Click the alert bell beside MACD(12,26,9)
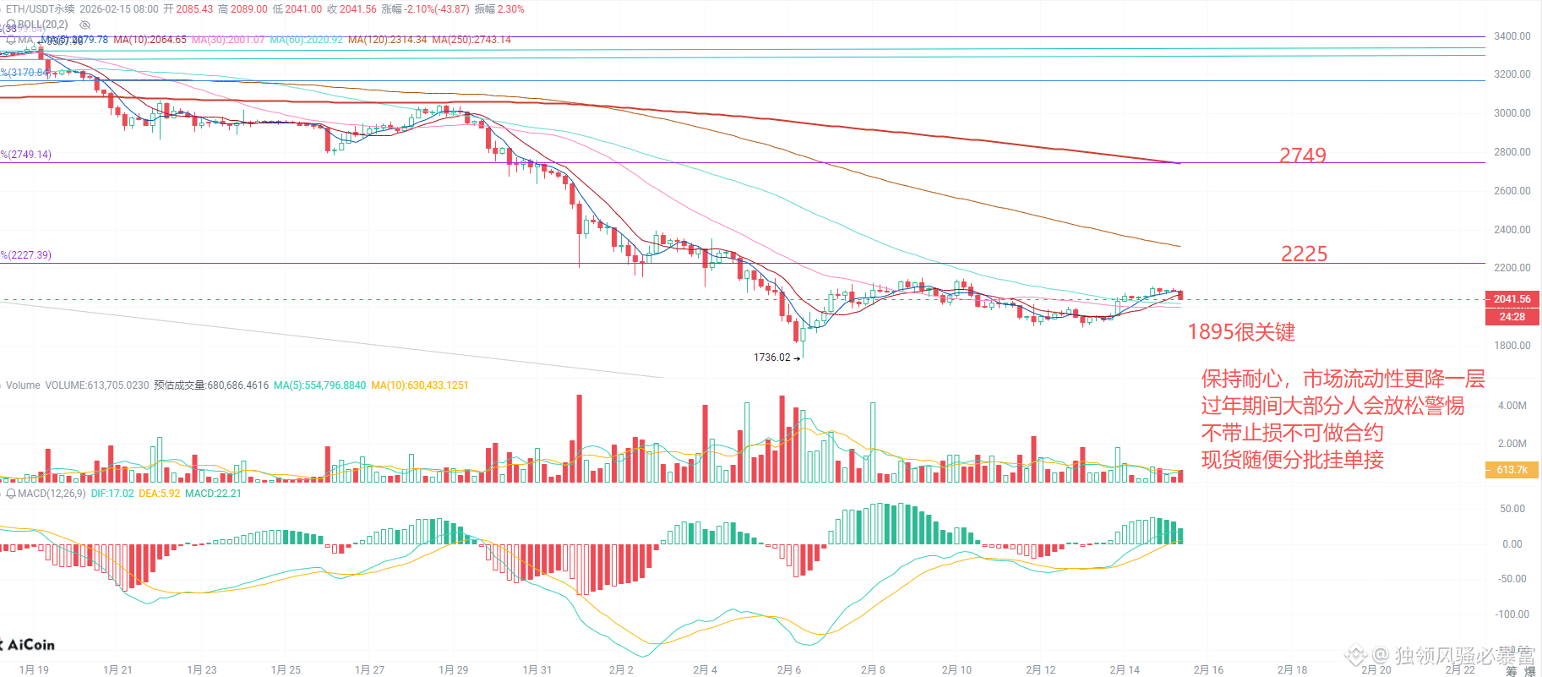This screenshot has width=1542, height=677. (x=10, y=494)
